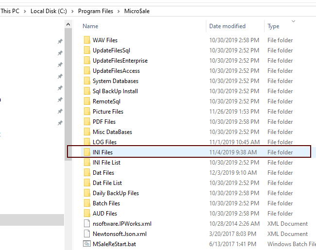Click the Type column header
The image size is (316, 250).
[x=273, y=26]
